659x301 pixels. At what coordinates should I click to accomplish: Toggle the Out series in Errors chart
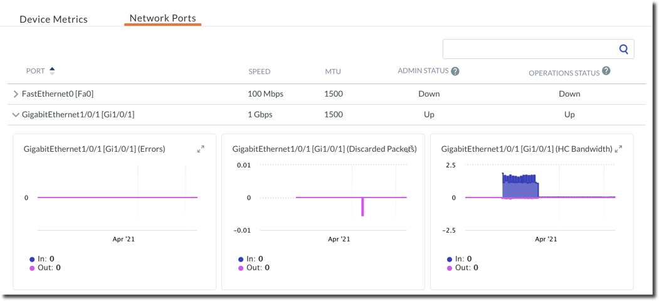coord(44,268)
